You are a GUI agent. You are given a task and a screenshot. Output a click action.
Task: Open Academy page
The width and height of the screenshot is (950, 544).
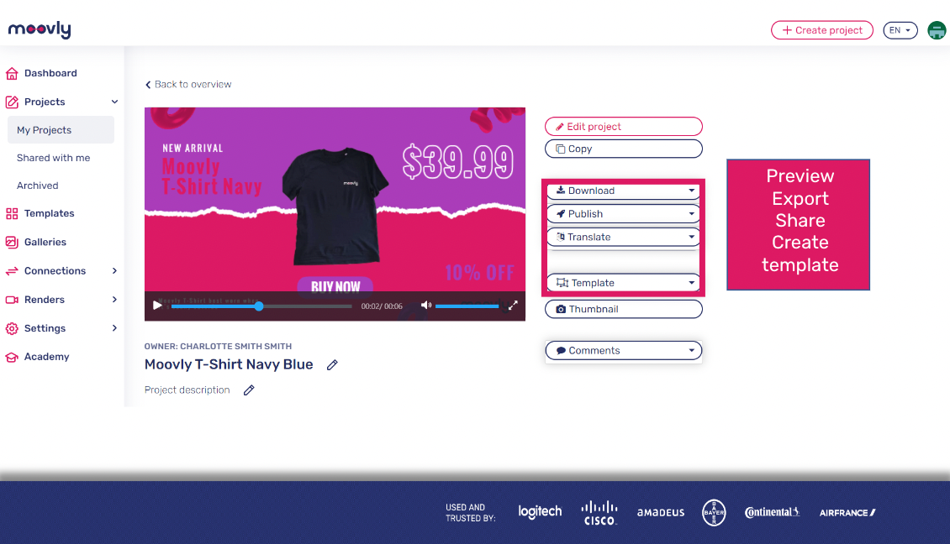[46, 357]
